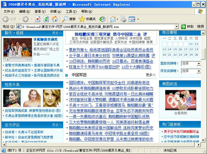Screen dimensions: 207x154
Task: Open 男子空中技巧韩晓鹏夺金 red link
Action: [x=181, y=131]
